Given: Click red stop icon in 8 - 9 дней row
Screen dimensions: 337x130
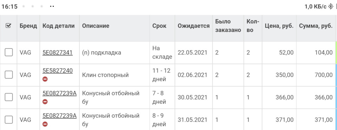Looking at the screenshot, I should pos(45,124).
